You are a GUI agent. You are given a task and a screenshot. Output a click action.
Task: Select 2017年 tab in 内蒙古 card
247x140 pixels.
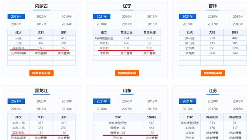[41, 24]
